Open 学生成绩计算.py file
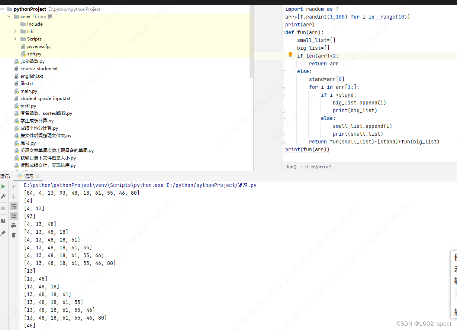The width and height of the screenshot is (457, 330). [x=37, y=121]
